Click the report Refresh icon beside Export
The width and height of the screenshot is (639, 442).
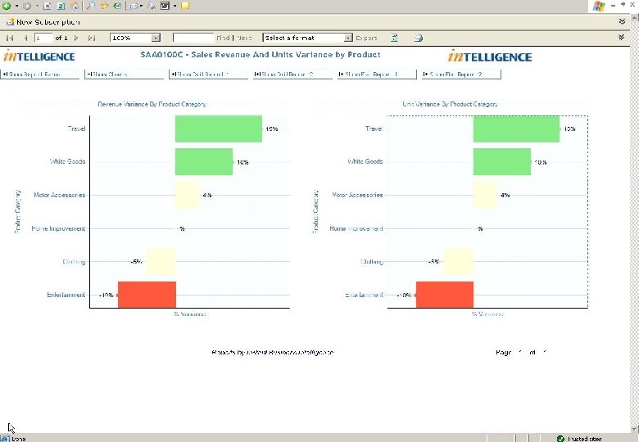394,38
